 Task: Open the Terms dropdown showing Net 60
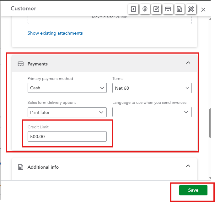pyautogui.click(x=152, y=88)
